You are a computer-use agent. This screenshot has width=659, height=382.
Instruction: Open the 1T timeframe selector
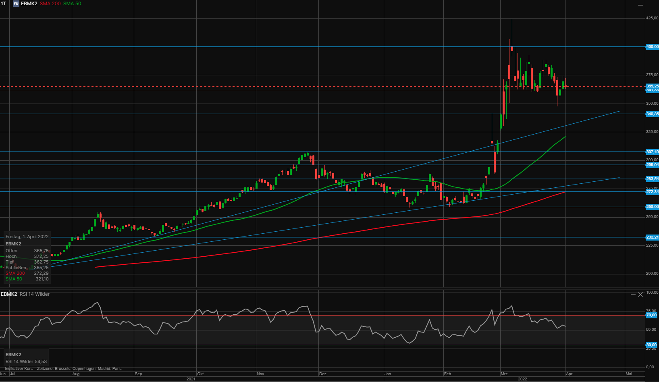coord(4,4)
